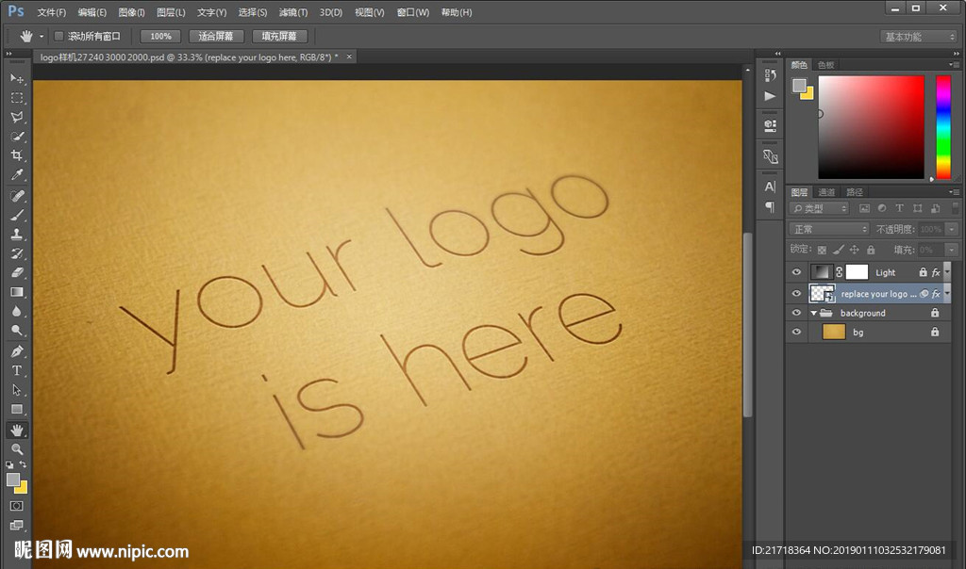
Task: Toggle lock transparent pixels
Action: 822,250
